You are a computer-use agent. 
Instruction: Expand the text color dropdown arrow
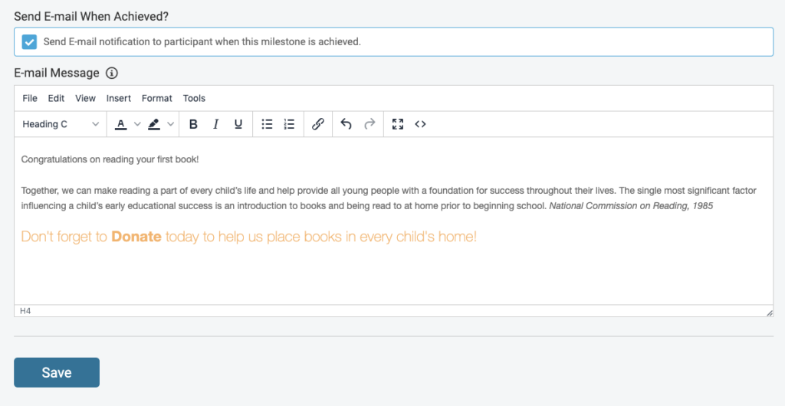[x=137, y=124]
